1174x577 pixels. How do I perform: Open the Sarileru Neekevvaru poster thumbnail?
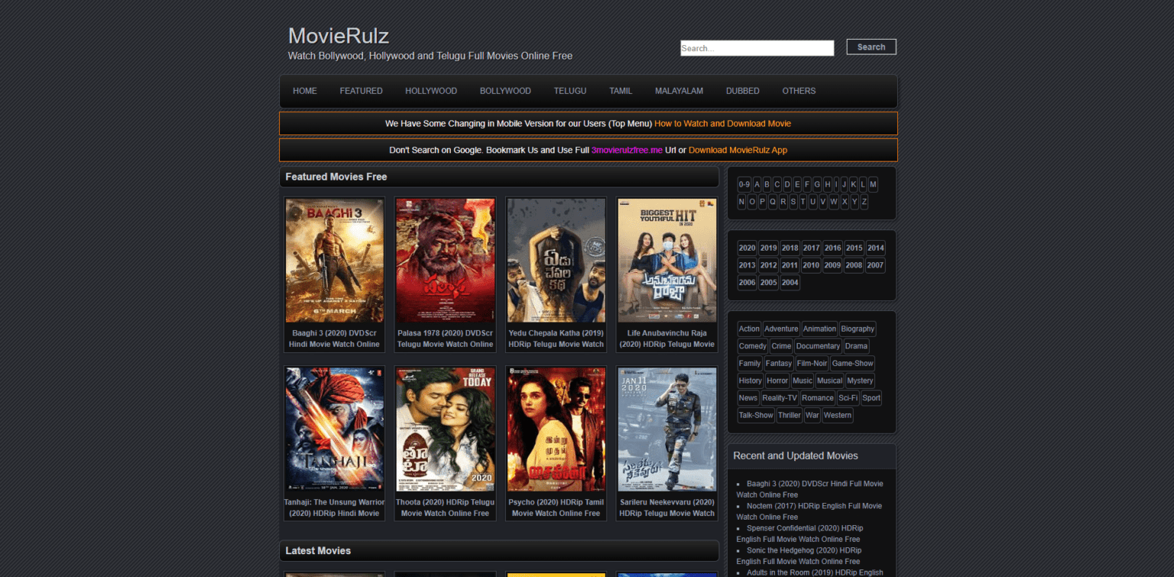point(666,430)
